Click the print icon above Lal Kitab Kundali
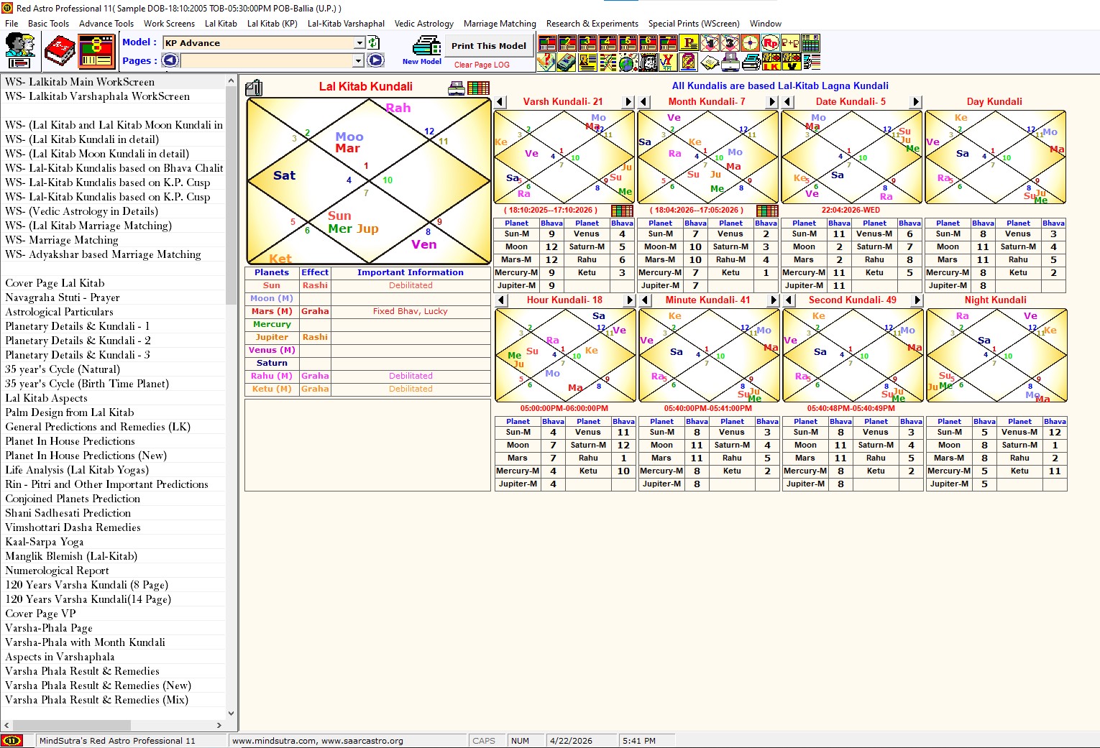The height and width of the screenshot is (748, 1100). coord(457,88)
